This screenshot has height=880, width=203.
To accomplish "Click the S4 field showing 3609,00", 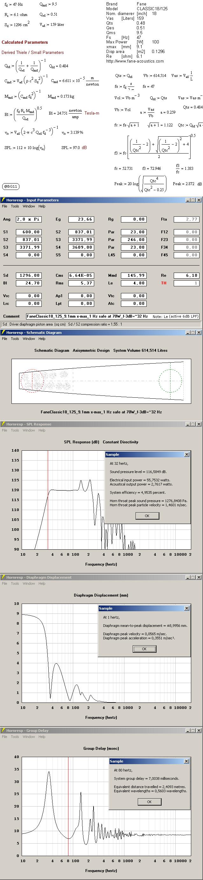I will (81, 247).
